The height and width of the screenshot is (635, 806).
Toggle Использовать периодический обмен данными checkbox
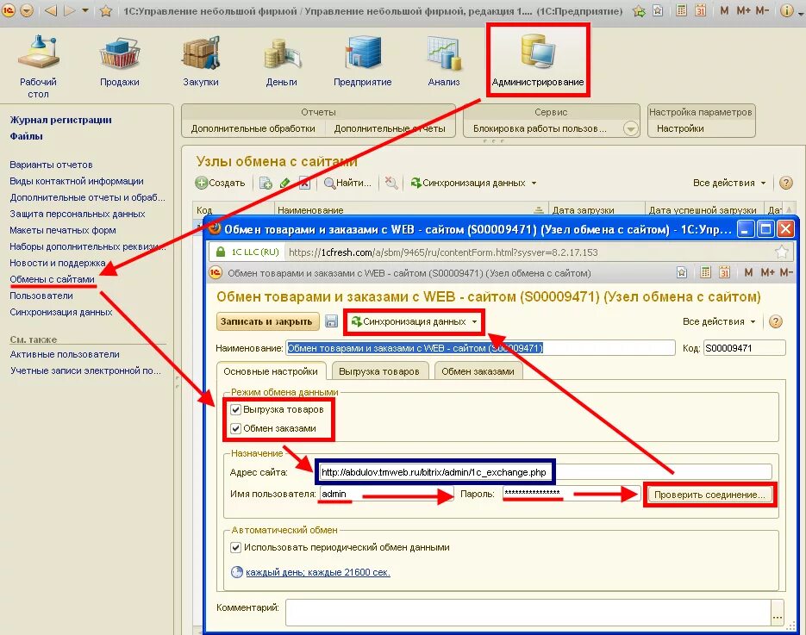pos(236,548)
